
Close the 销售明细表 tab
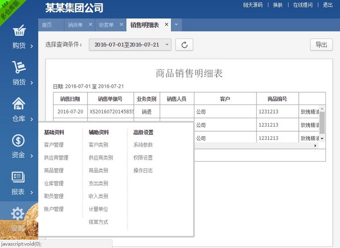[166, 24]
